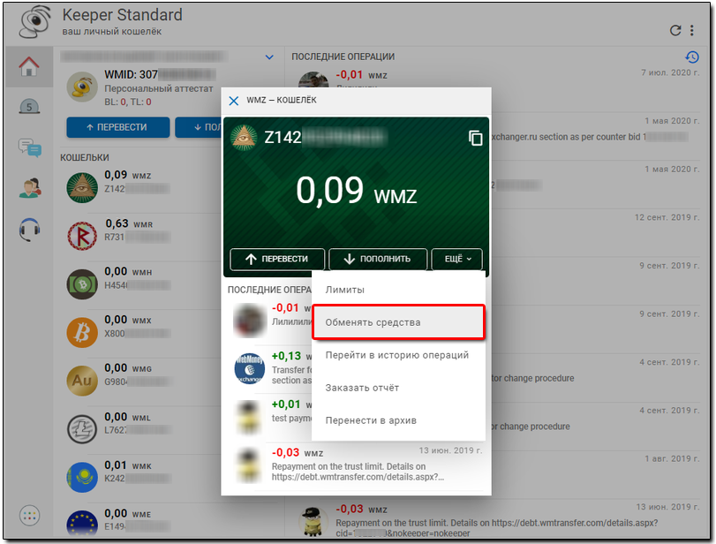Select Перенести в архив menu item
Viewport: 716px width, 544px height.
click(x=398, y=420)
